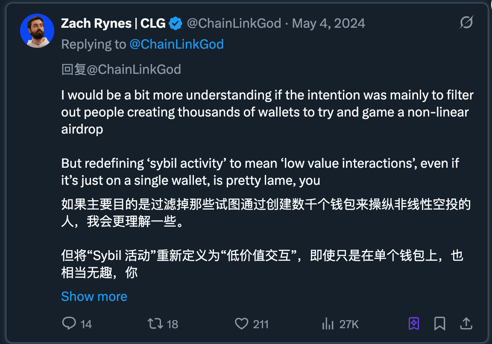Click the gray 回复@ChainLinkGod translated line
Viewport: 492px width, 344px height.
(x=121, y=70)
